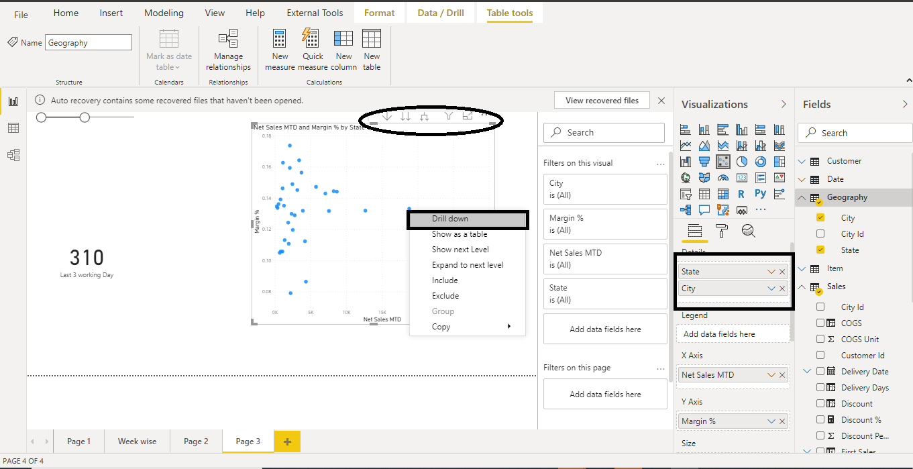
Task: Choose Exclude in context menu
Action: (468, 296)
